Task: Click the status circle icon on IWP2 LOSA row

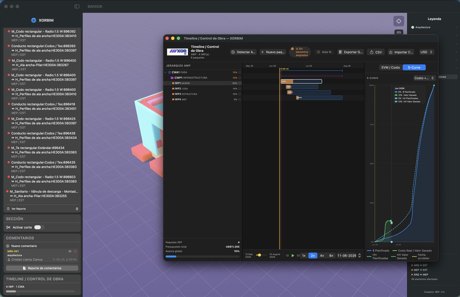Action: pos(240,89)
